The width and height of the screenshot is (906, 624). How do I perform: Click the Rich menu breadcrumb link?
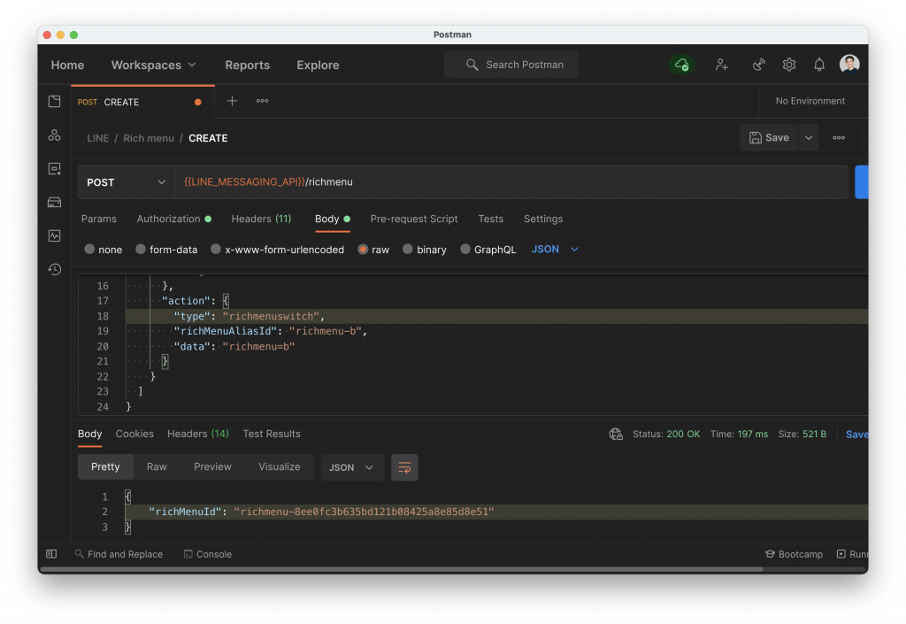149,138
